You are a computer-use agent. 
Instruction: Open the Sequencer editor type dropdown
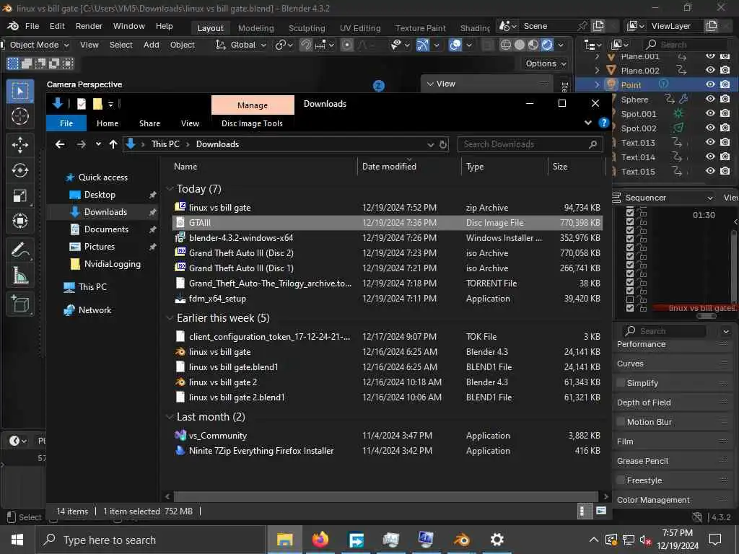click(665, 198)
